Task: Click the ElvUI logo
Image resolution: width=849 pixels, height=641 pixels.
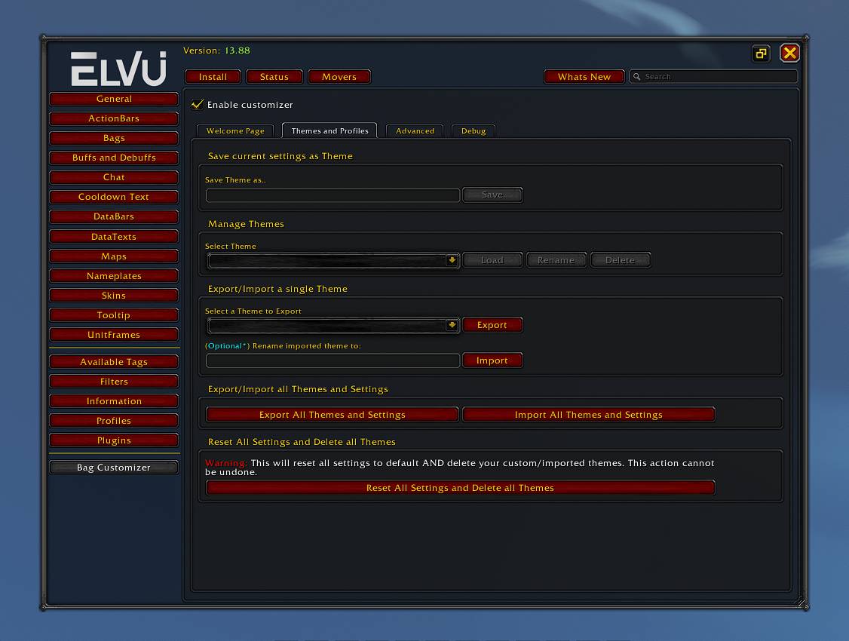Action: pyautogui.click(x=118, y=69)
